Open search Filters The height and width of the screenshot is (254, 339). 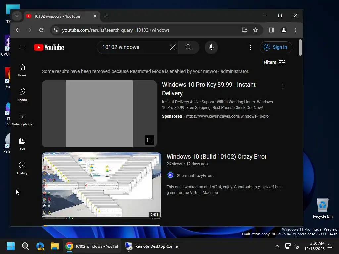click(274, 63)
